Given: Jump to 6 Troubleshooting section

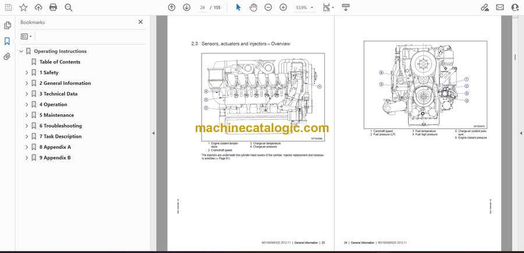Looking at the screenshot, I should point(61,126).
